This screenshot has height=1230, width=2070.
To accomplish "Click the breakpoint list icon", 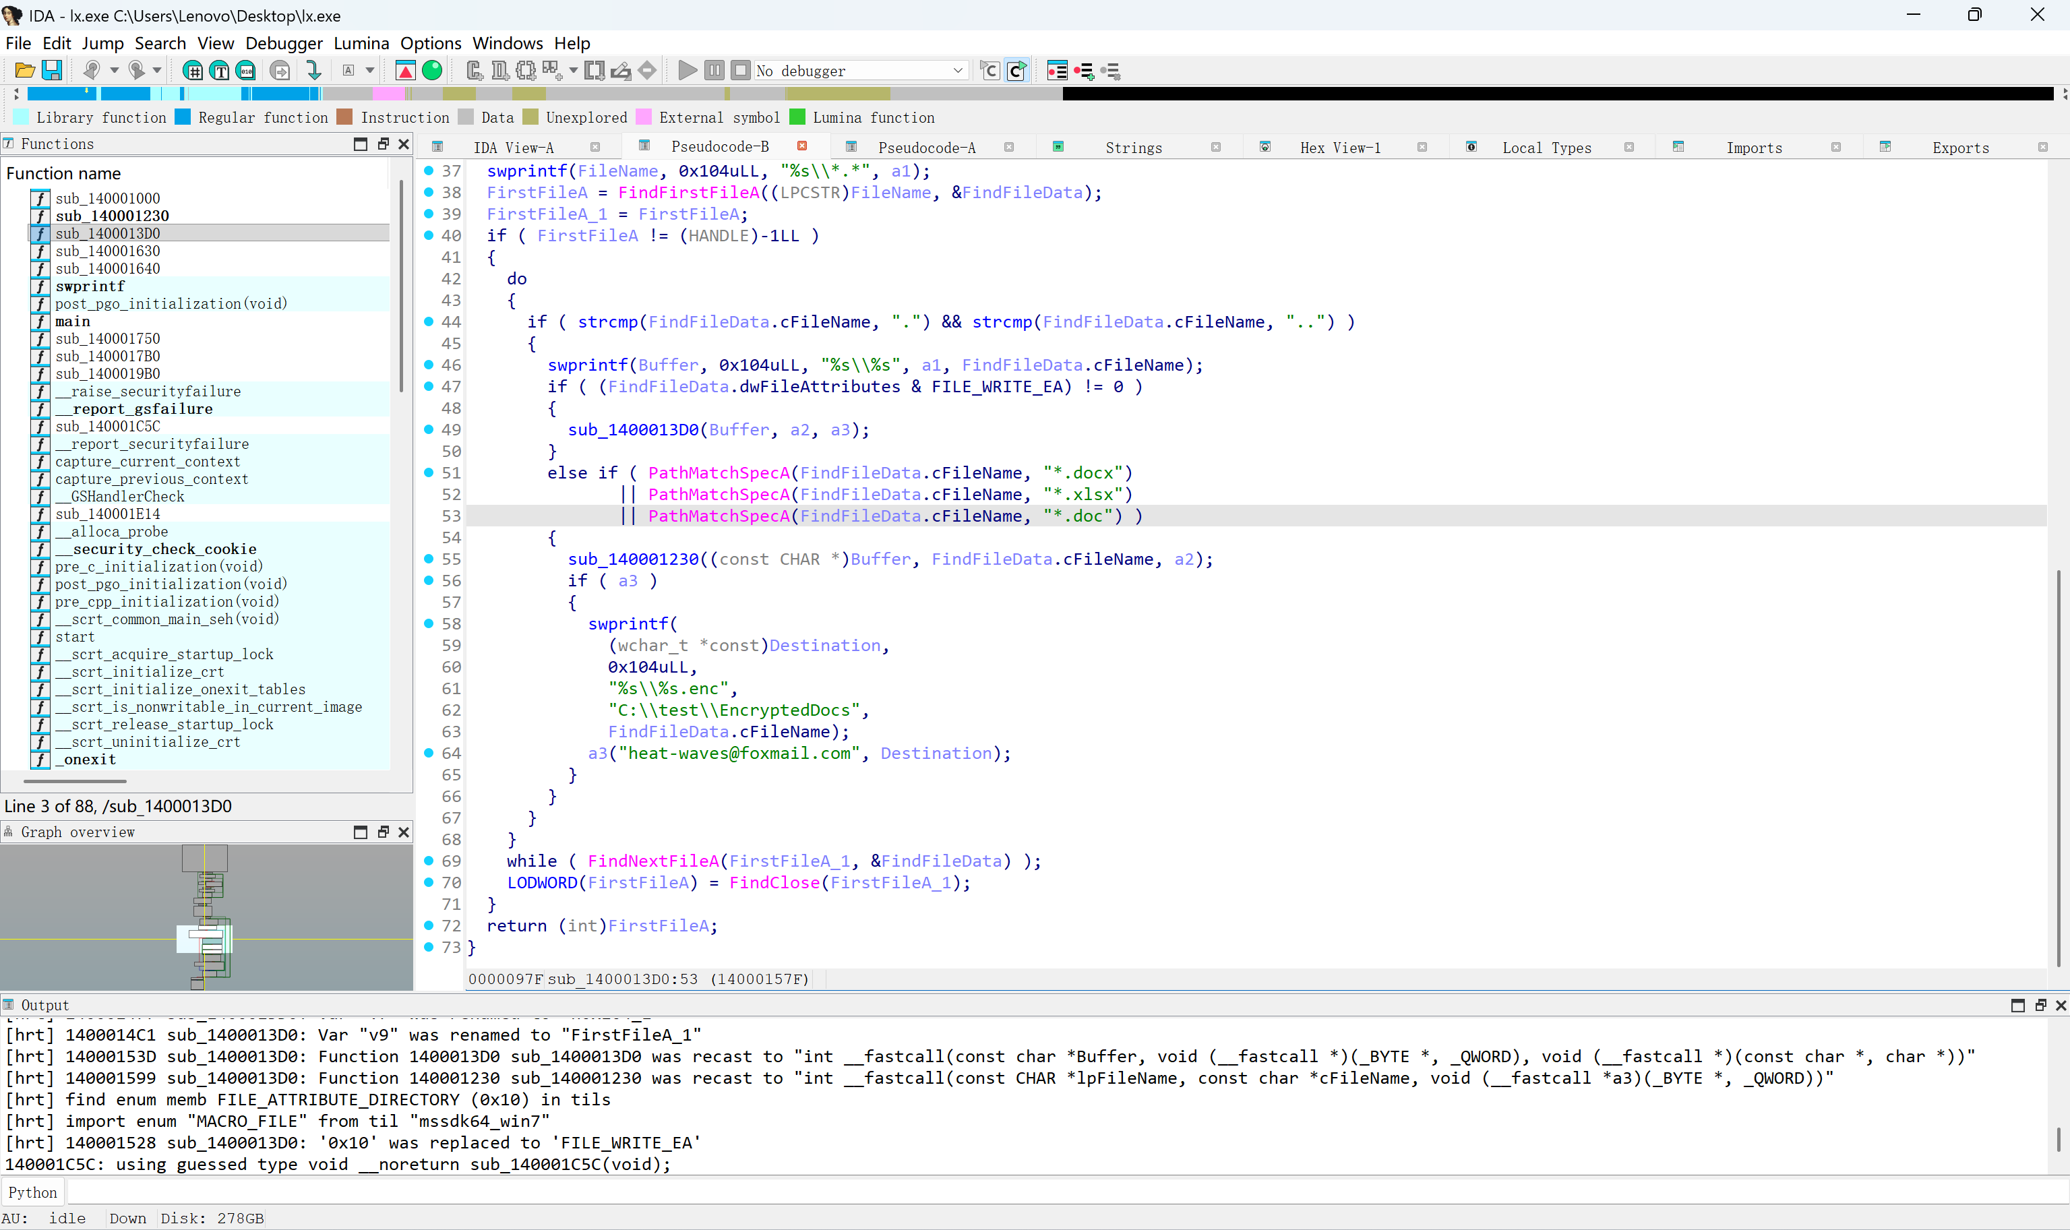I will [x=1056, y=71].
